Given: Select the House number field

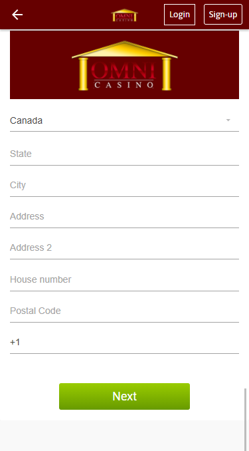Looking at the screenshot, I should pyautogui.click(x=124, y=279).
